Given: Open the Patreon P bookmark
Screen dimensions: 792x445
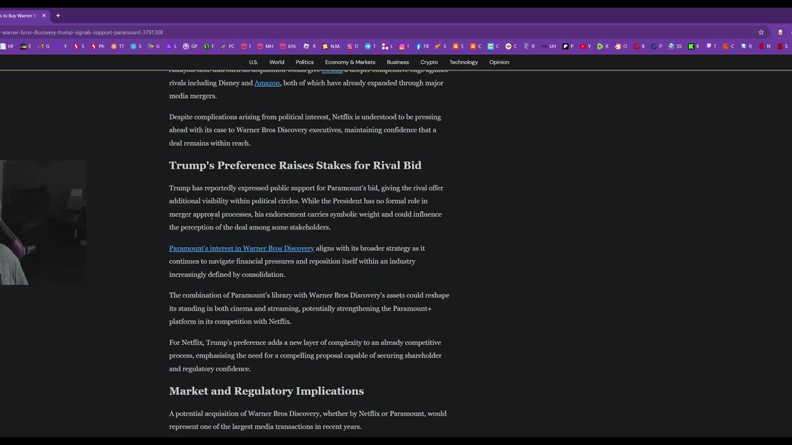Looking at the screenshot, I should coord(567,46).
